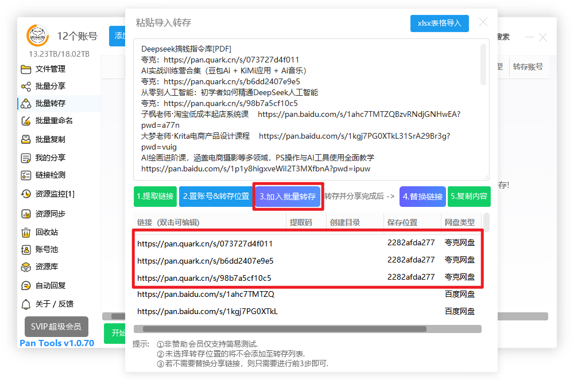
Task: Click the 链接检测 icon
Action: click(x=26, y=175)
